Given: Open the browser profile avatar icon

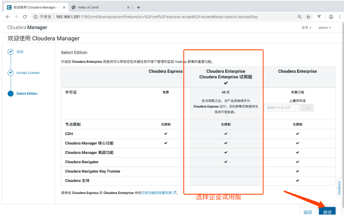Looking at the screenshot, I should click(x=331, y=17).
